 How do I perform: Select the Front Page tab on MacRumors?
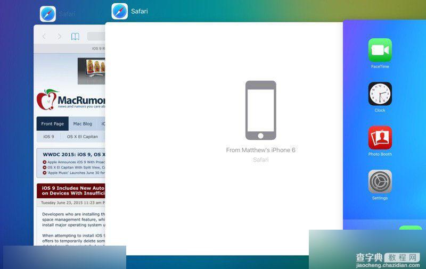click(x=52, y=124)
